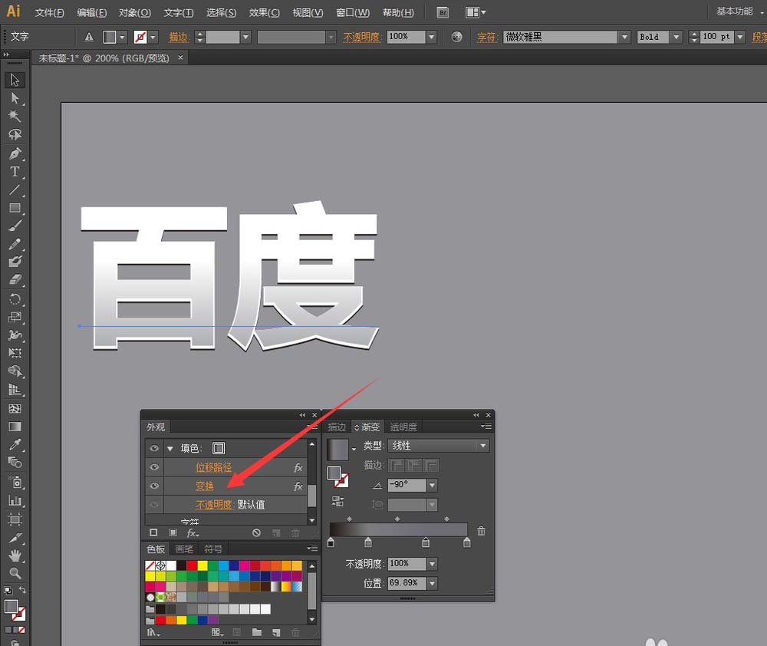Select the leftmost dark gradient stop
Viewport: 767px width, 646px height.
331,542
